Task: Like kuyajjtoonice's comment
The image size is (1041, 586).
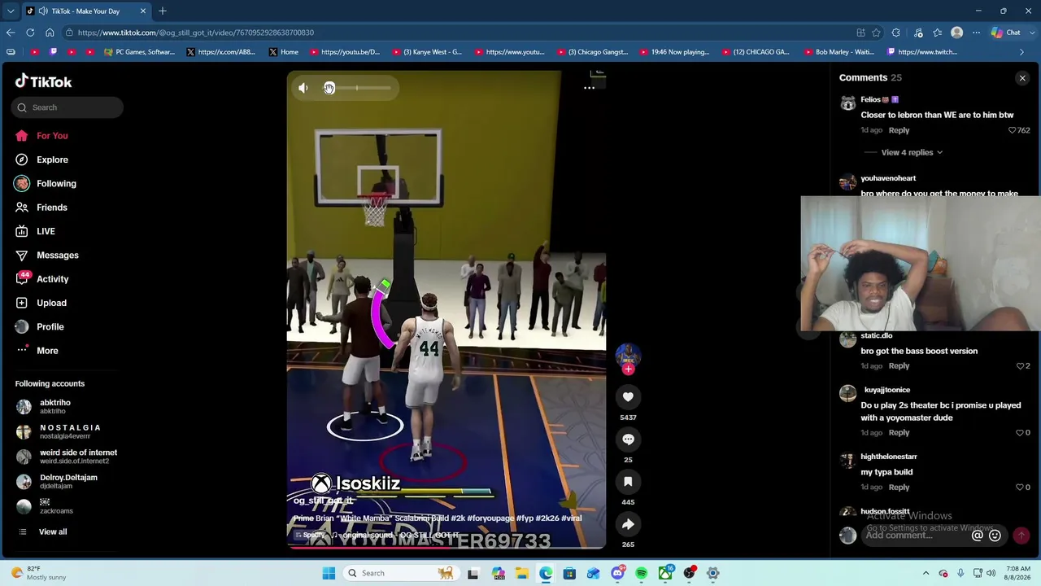Action: tap(1020, 433)
